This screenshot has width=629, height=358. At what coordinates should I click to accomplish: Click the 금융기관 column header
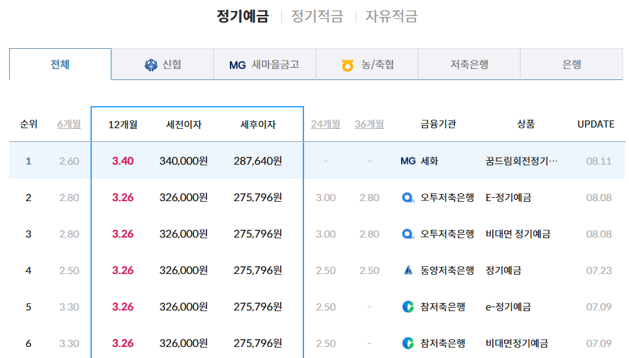click(438, 124)
